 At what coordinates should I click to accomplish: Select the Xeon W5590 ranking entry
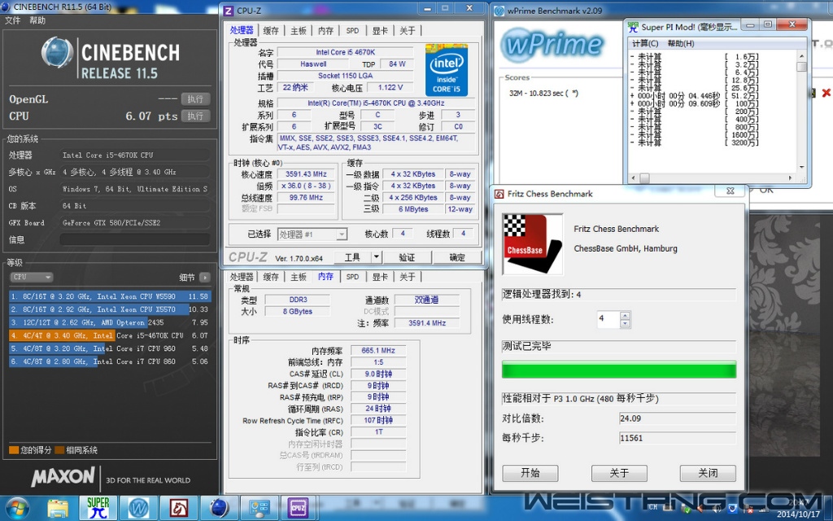click(110, 296)
